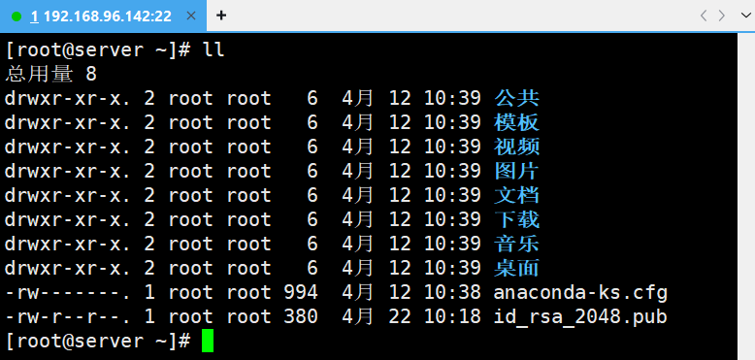Click the time 10:18 on id_rsa_2048.pub row
This screenshot has width=755, height=360.
point(452,317)
